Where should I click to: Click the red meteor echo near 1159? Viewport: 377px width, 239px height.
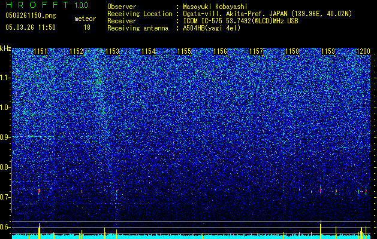click(x=321, y=191)
